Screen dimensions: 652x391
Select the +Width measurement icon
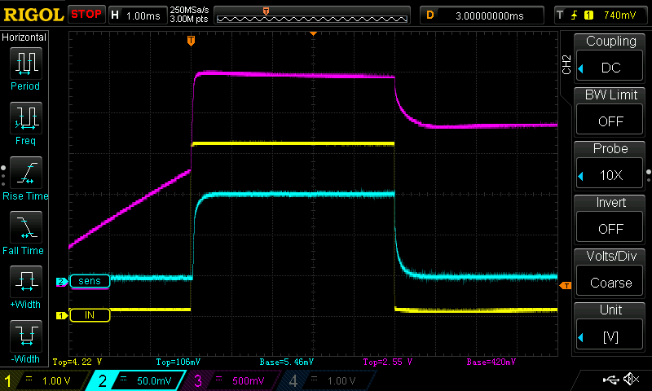[x=26, y=282]
